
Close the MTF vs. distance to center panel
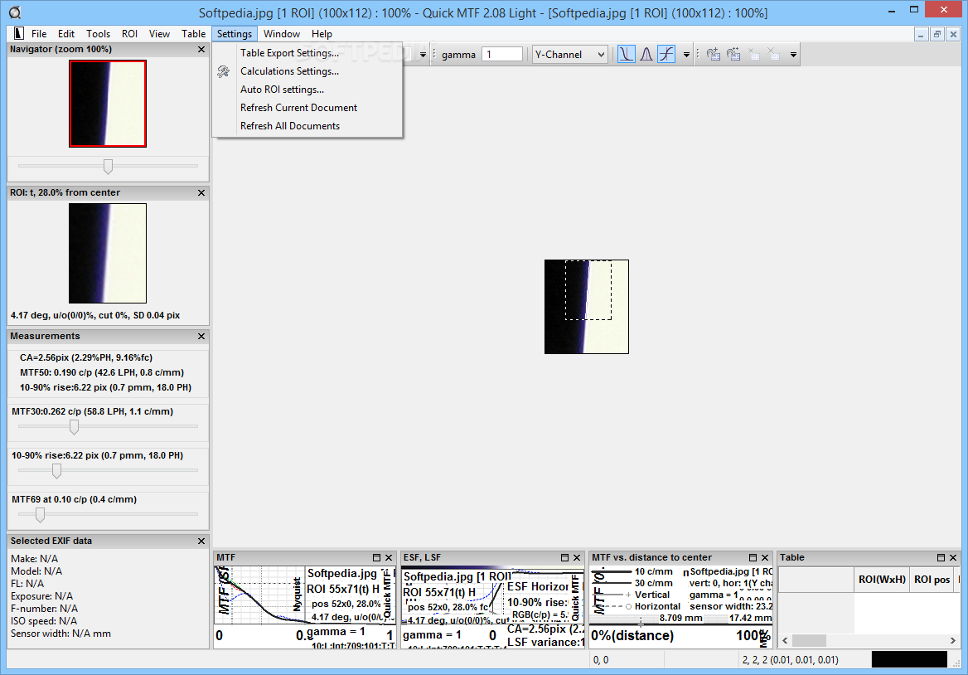765,557
